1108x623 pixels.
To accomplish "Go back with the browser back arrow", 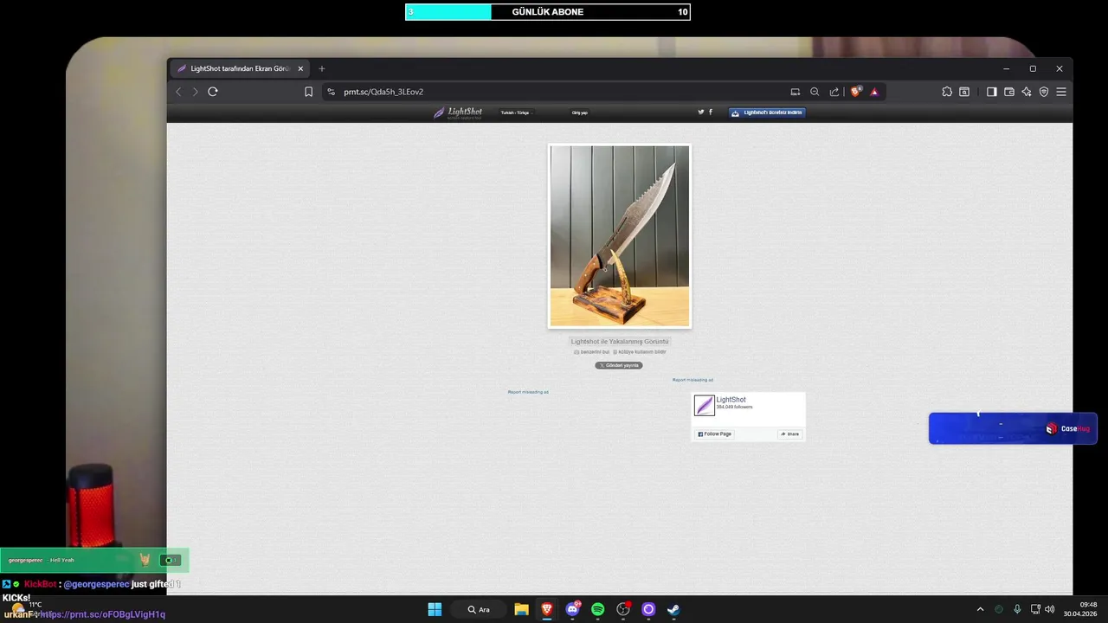I will [178, 92].
